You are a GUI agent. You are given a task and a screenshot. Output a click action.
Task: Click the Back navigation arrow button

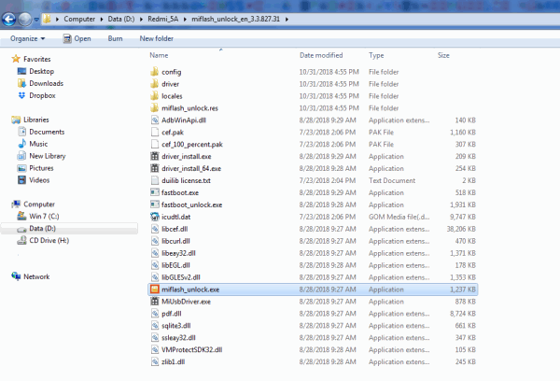pos(9,19)
